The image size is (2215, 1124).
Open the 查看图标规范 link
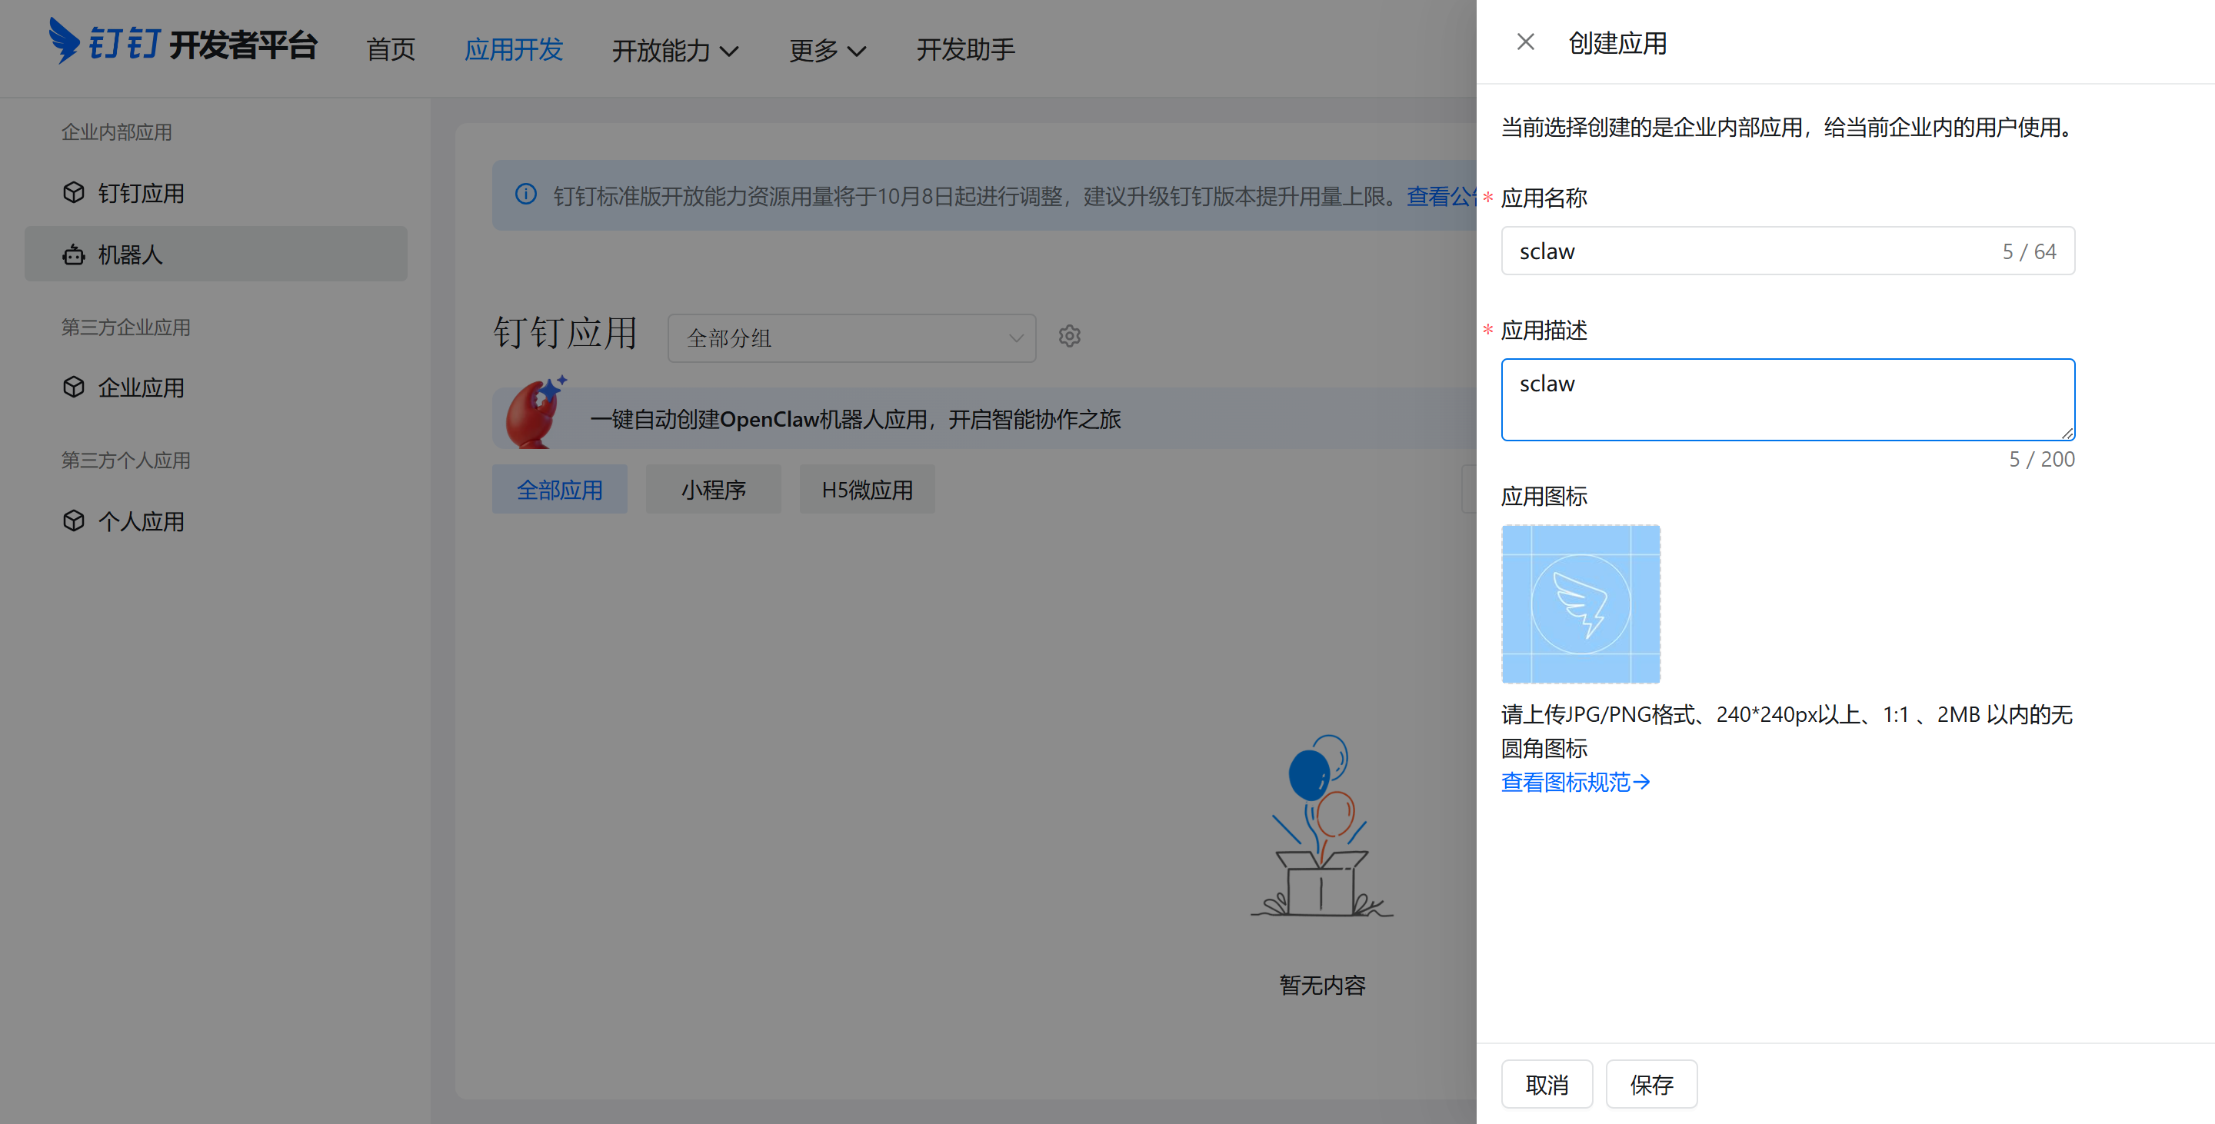pos(1574,782)
